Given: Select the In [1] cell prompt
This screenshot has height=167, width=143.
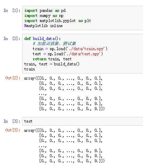Looking at the screenshot, I should (12, 11).
